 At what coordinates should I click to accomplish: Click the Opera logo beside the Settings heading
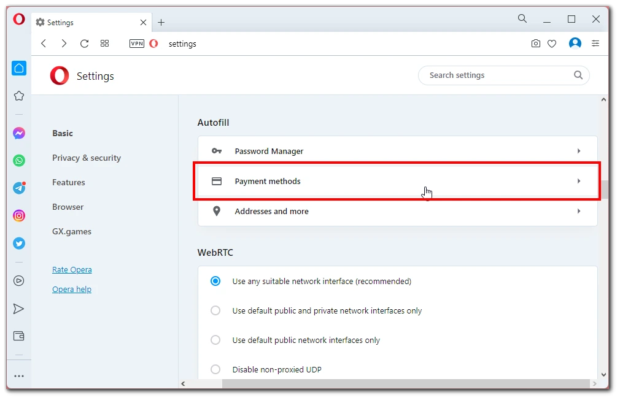pos(60,75)
